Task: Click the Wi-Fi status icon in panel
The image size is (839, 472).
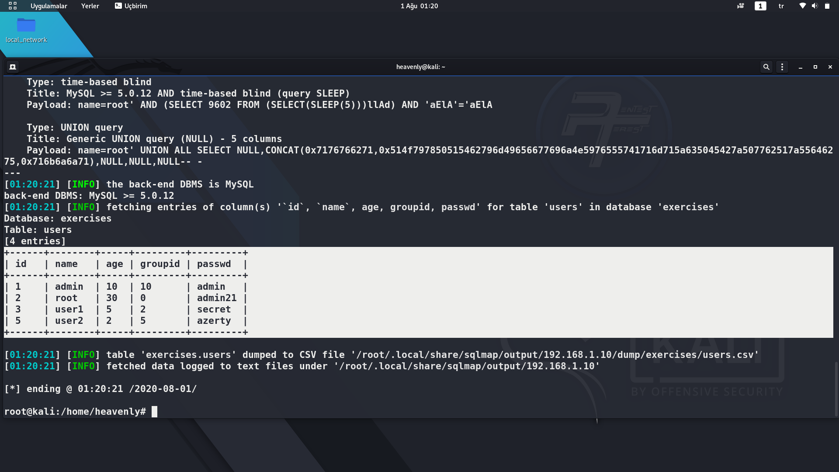Action: [x=802, y=6]
